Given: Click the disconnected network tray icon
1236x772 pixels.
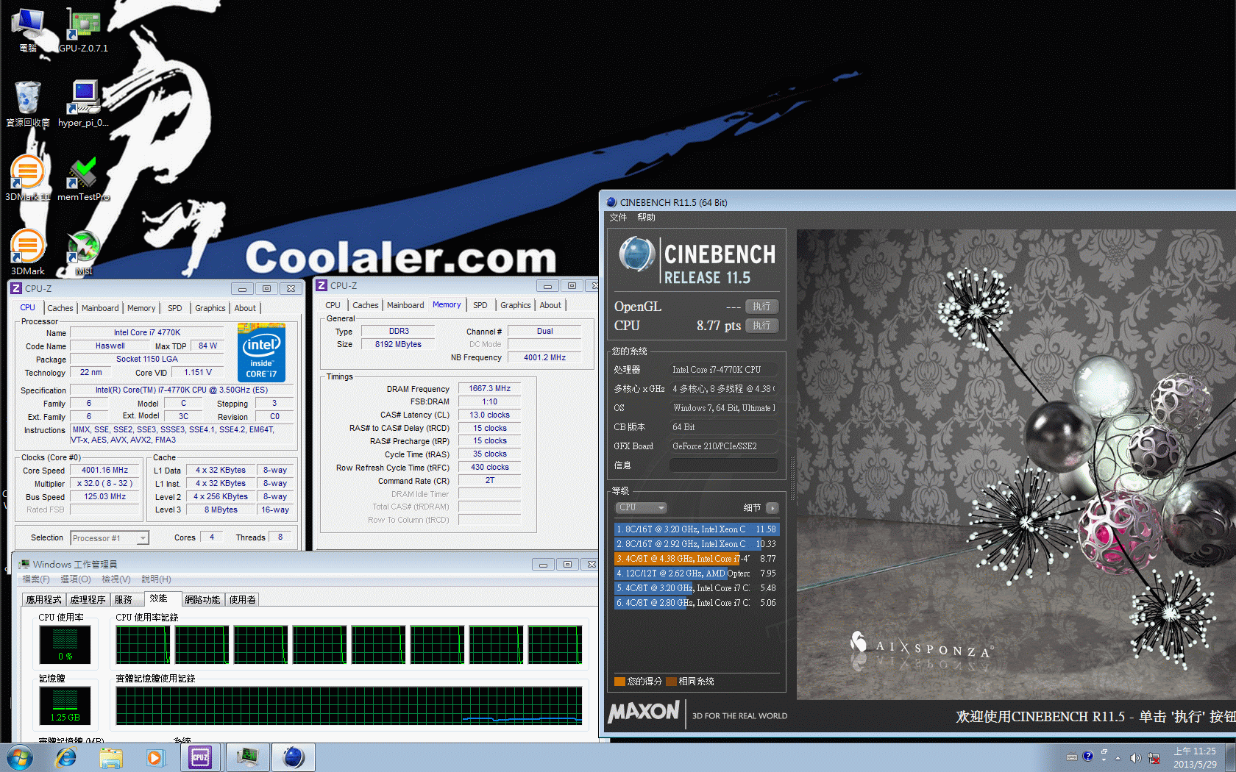Looking at the screenshot, I should (1154, 758).
